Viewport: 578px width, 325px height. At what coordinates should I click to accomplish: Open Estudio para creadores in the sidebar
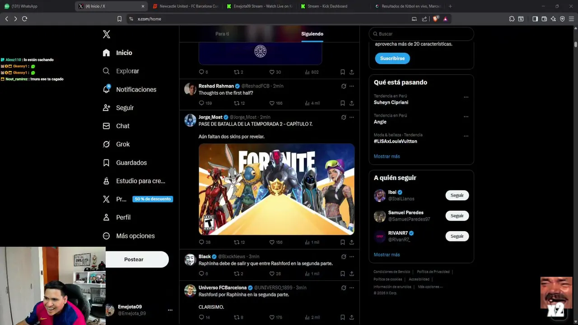(x=134, y=181)
